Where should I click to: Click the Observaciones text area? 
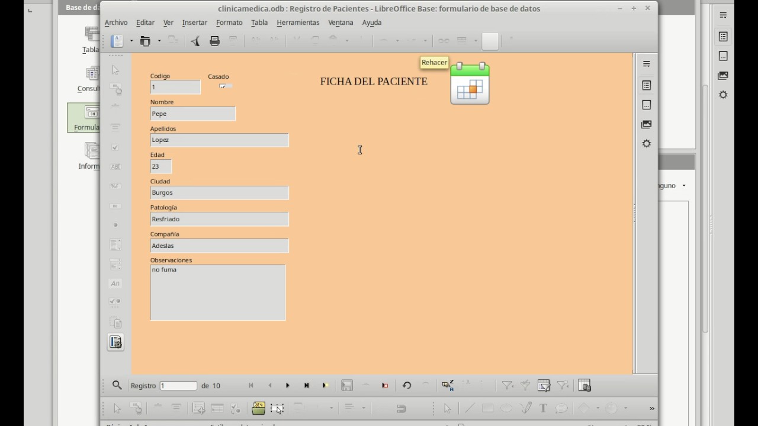pyautogui.click(x=218, y=292)
